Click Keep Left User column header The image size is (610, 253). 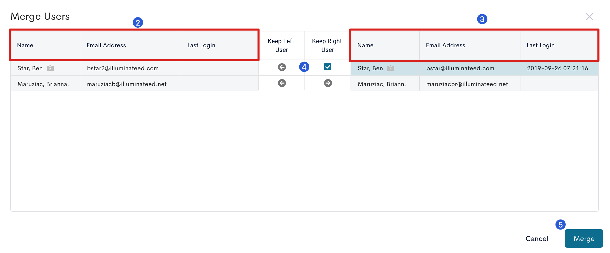click(x=281, y=45)
